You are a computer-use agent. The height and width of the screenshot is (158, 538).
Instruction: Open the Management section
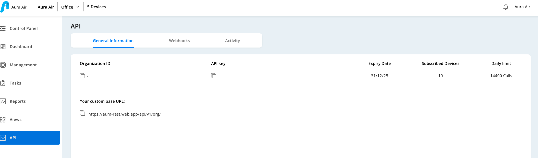point(23,65)
